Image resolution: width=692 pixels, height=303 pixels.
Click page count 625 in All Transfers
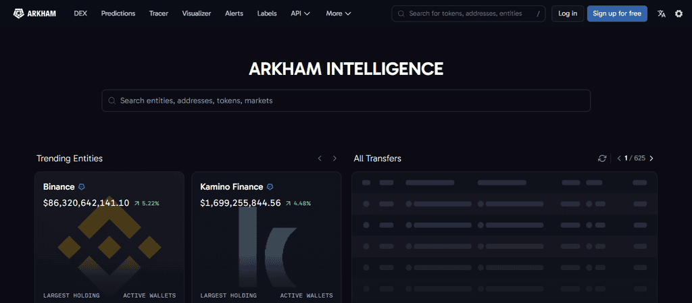(x=639, y=158)
